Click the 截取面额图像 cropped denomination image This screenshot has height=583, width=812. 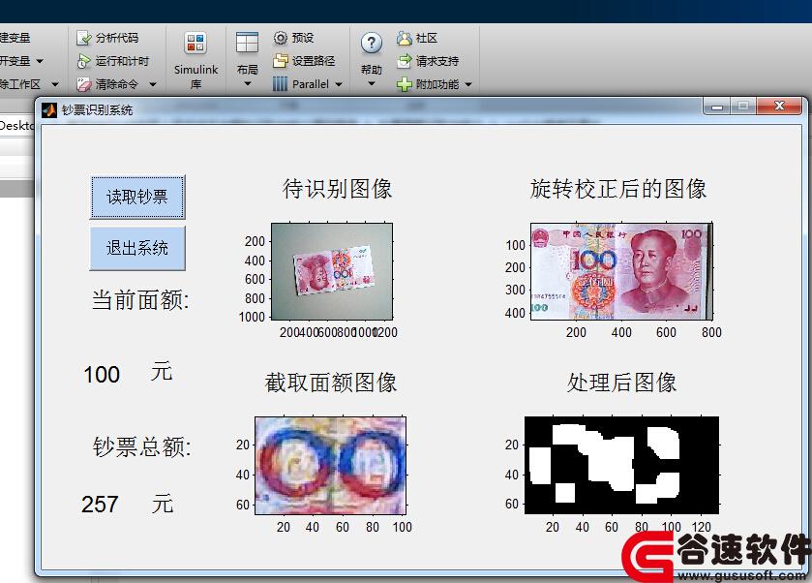tap(330, 466)
